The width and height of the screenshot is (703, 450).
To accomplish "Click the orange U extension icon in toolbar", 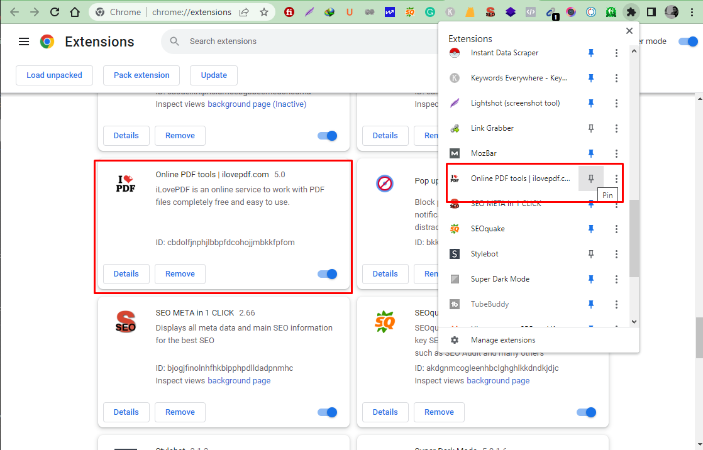I will (349, 12).
